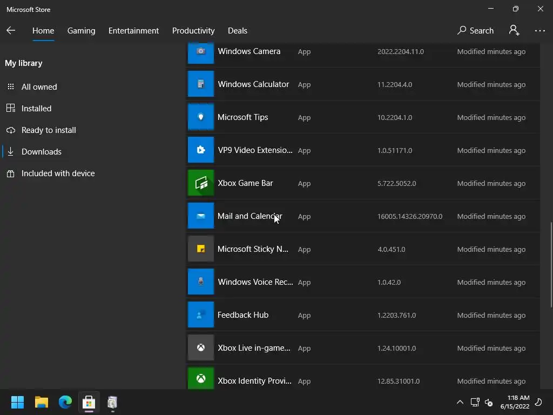Click the Search button

pos(475,31)
